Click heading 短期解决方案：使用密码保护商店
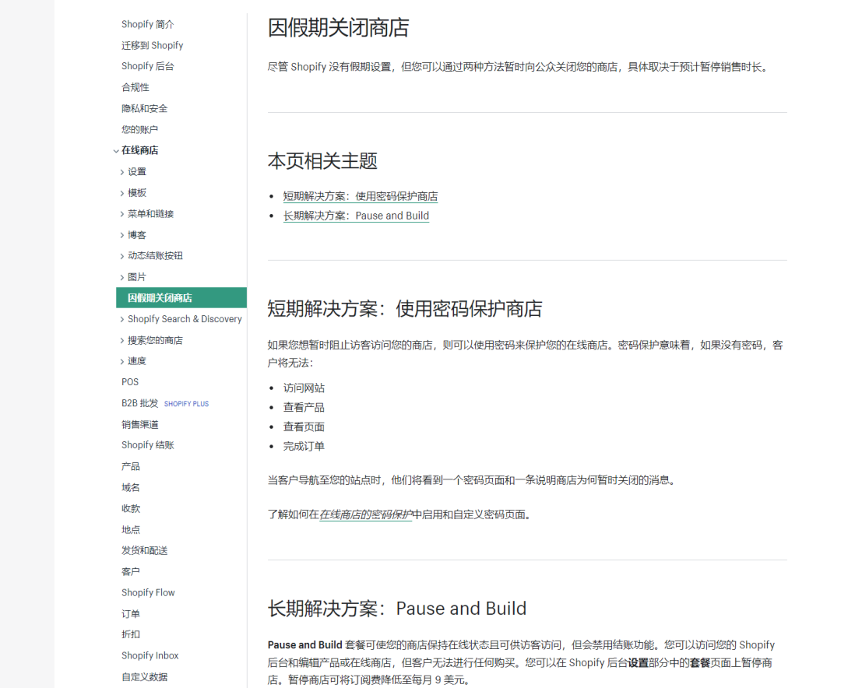841x688 pixels. (405, 309)
